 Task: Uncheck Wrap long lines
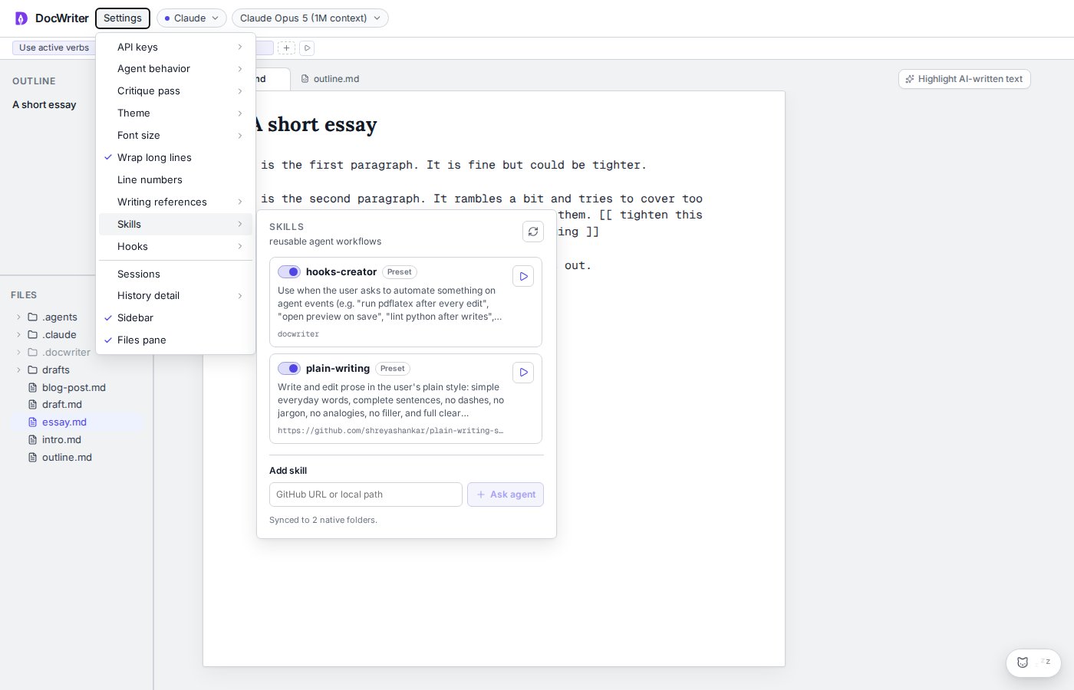[x=176, y=158]
